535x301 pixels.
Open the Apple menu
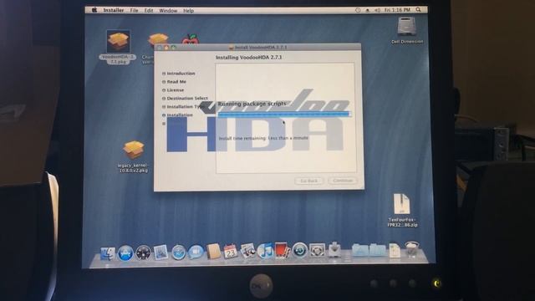click(94, 10)
